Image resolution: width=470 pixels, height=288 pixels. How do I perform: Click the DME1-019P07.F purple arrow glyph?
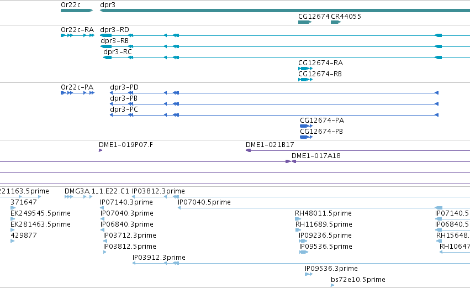[x=101, y=150]
